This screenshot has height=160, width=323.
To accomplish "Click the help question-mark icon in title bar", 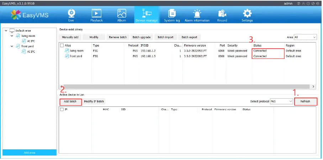I will (298, 4).
